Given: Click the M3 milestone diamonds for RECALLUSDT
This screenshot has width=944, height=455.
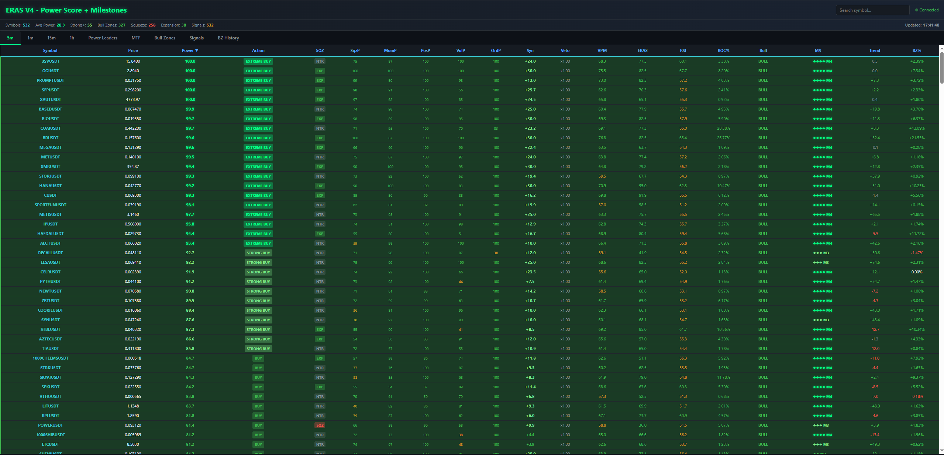Looking at the screenshot, I should click(821, 253).
